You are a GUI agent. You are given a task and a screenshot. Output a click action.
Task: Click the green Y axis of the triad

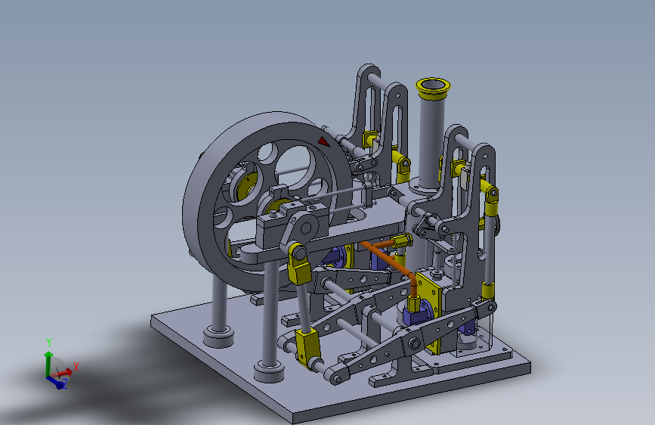pos(48,364)
